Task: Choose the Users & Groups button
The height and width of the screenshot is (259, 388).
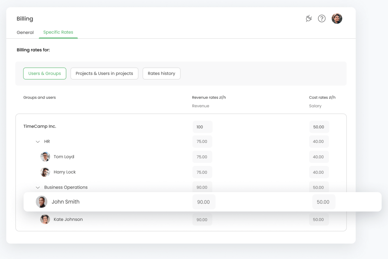Action: pyautogui.click(x=45, y=73)
